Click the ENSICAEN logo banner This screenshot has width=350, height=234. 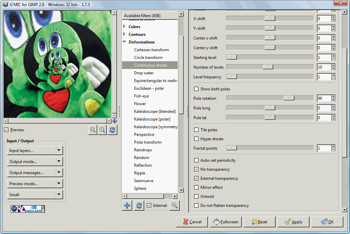(x=28, y=209)
